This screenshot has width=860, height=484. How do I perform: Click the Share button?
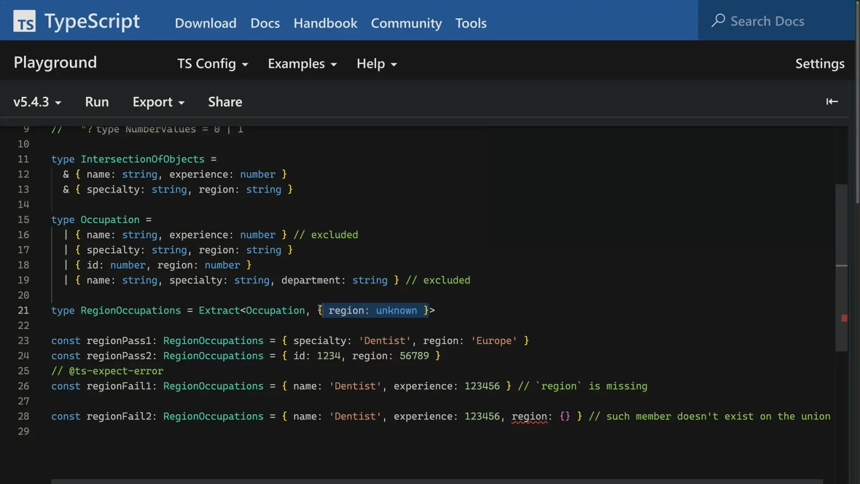(225, 102)
